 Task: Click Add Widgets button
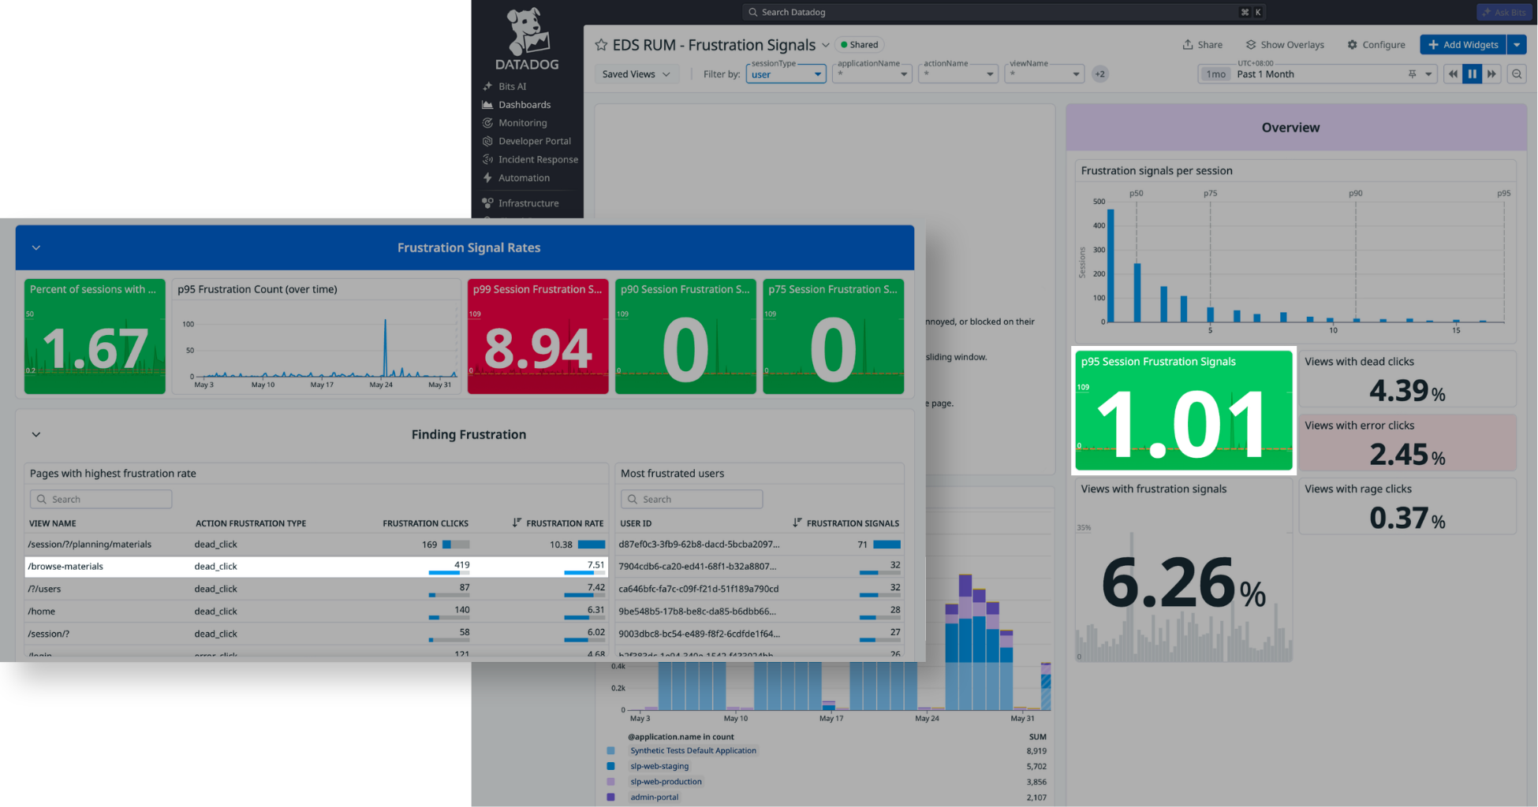[1463, 45]
